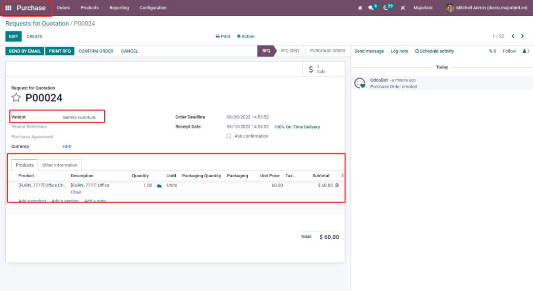Open forecast chart icon beside quantity
Viewport: 533px width, 291px height.
coord(159,186)
